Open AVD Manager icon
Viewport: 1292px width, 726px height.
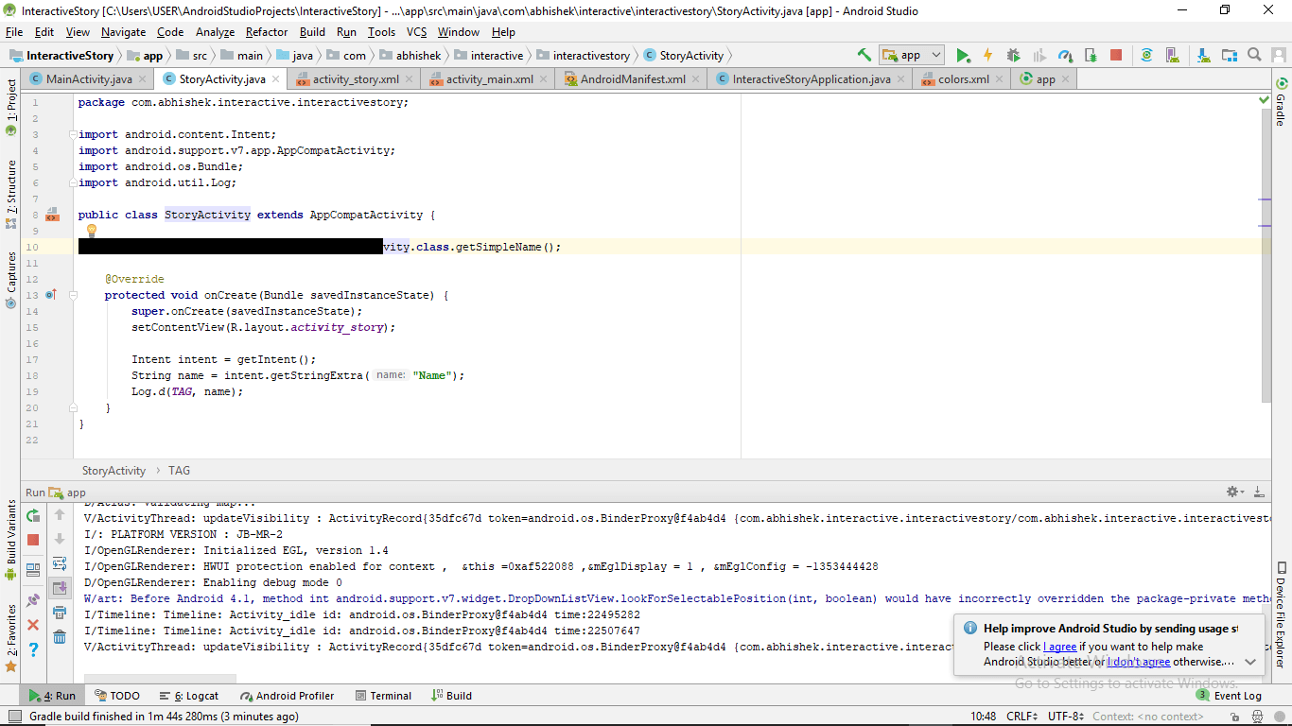pyautogui.click(x=1173, y=55)
